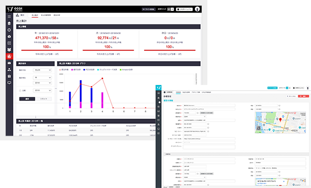
Task: Click teal site button in settings window header
Action: tap(272, 88)
